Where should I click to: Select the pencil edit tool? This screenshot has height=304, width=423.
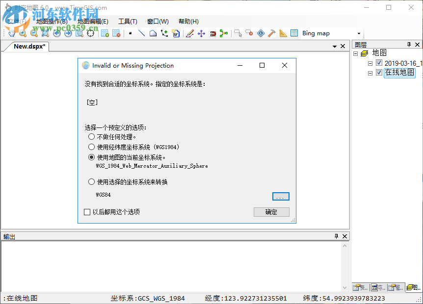coord(189,33)
